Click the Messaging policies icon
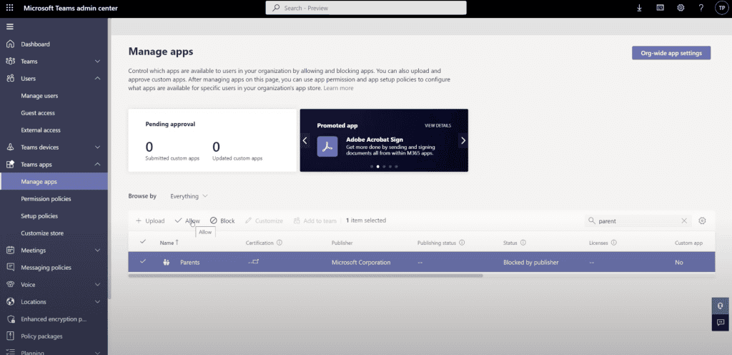This screenshot has width=732, height=355. pyautogui.click(x=10, y=267)
